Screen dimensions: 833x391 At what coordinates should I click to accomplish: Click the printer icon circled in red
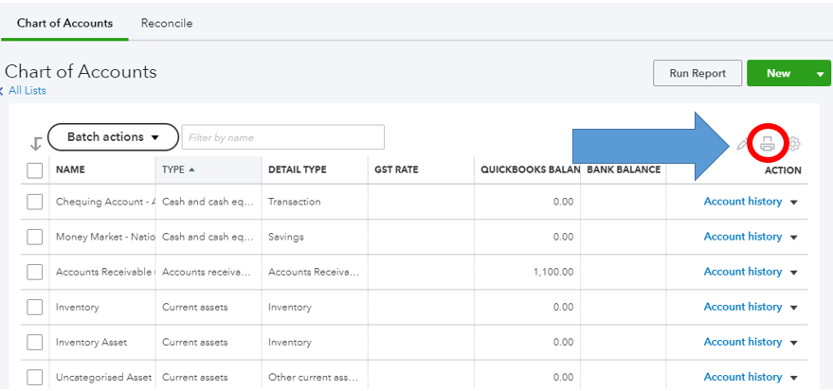768,145
